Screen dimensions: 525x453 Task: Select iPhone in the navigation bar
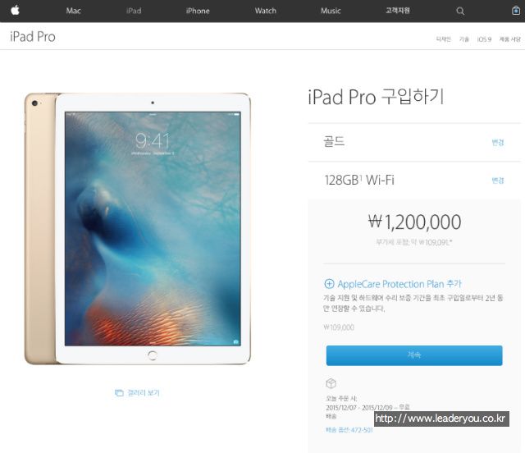198,11
